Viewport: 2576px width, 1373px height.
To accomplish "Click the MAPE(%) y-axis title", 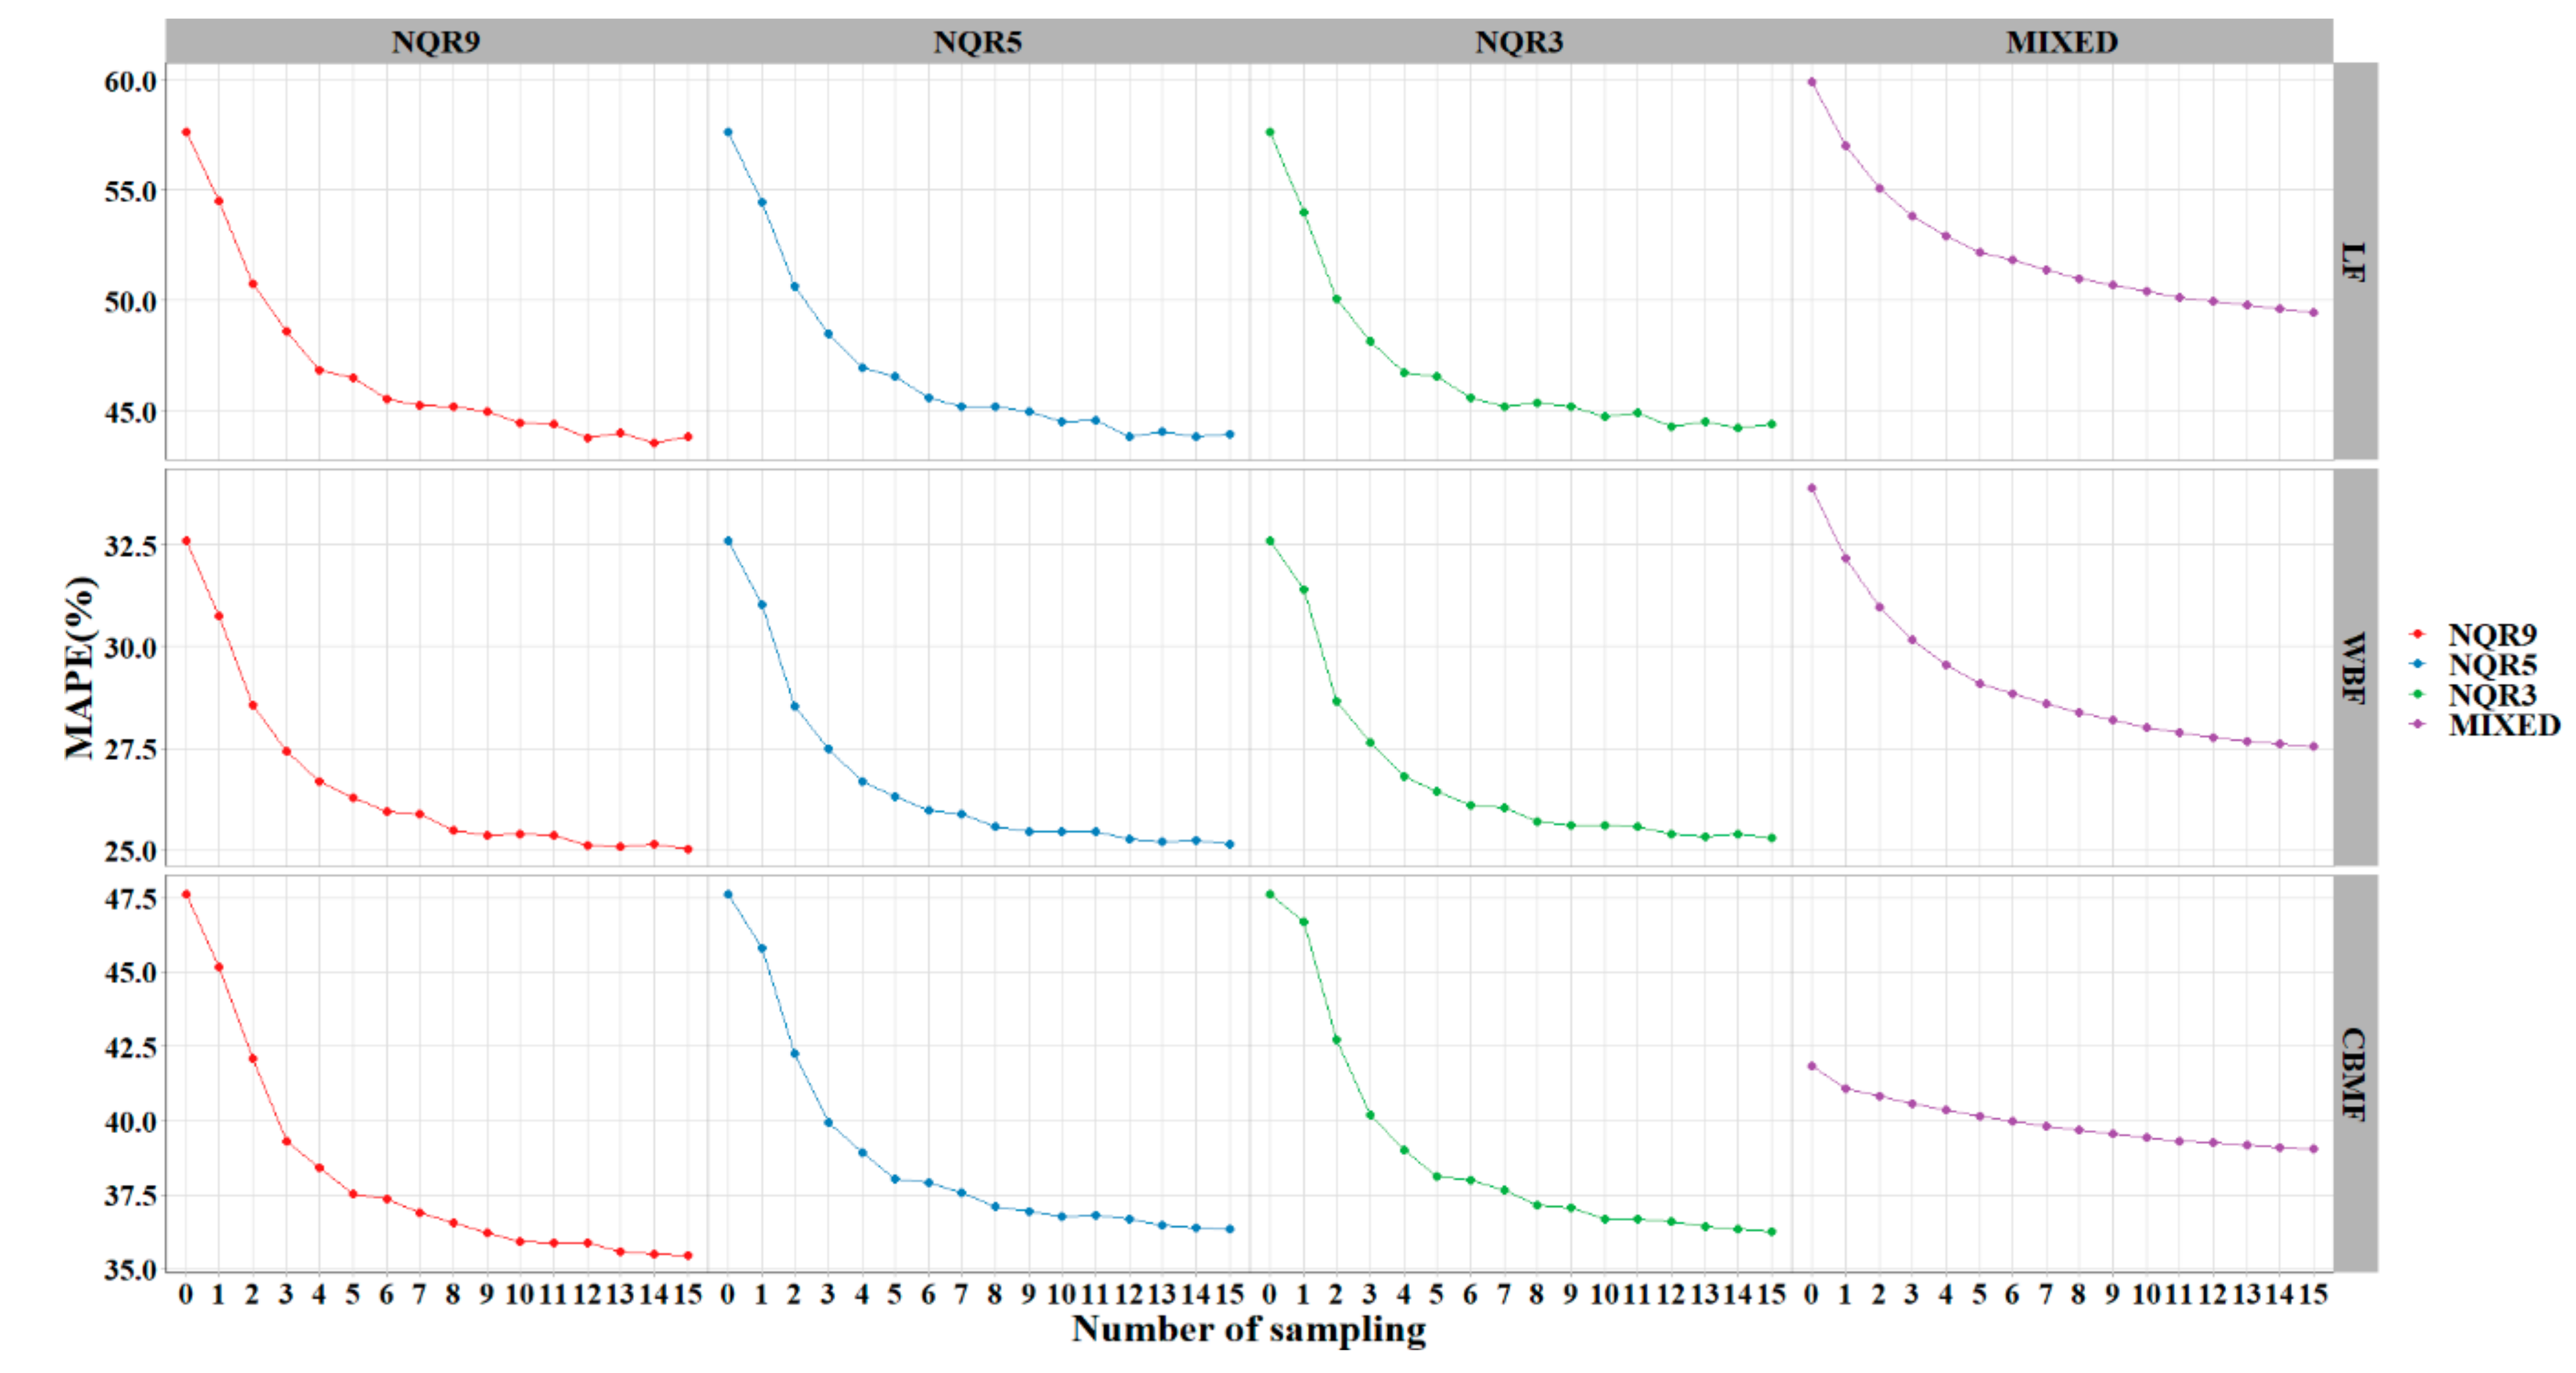I will (80, 668).
